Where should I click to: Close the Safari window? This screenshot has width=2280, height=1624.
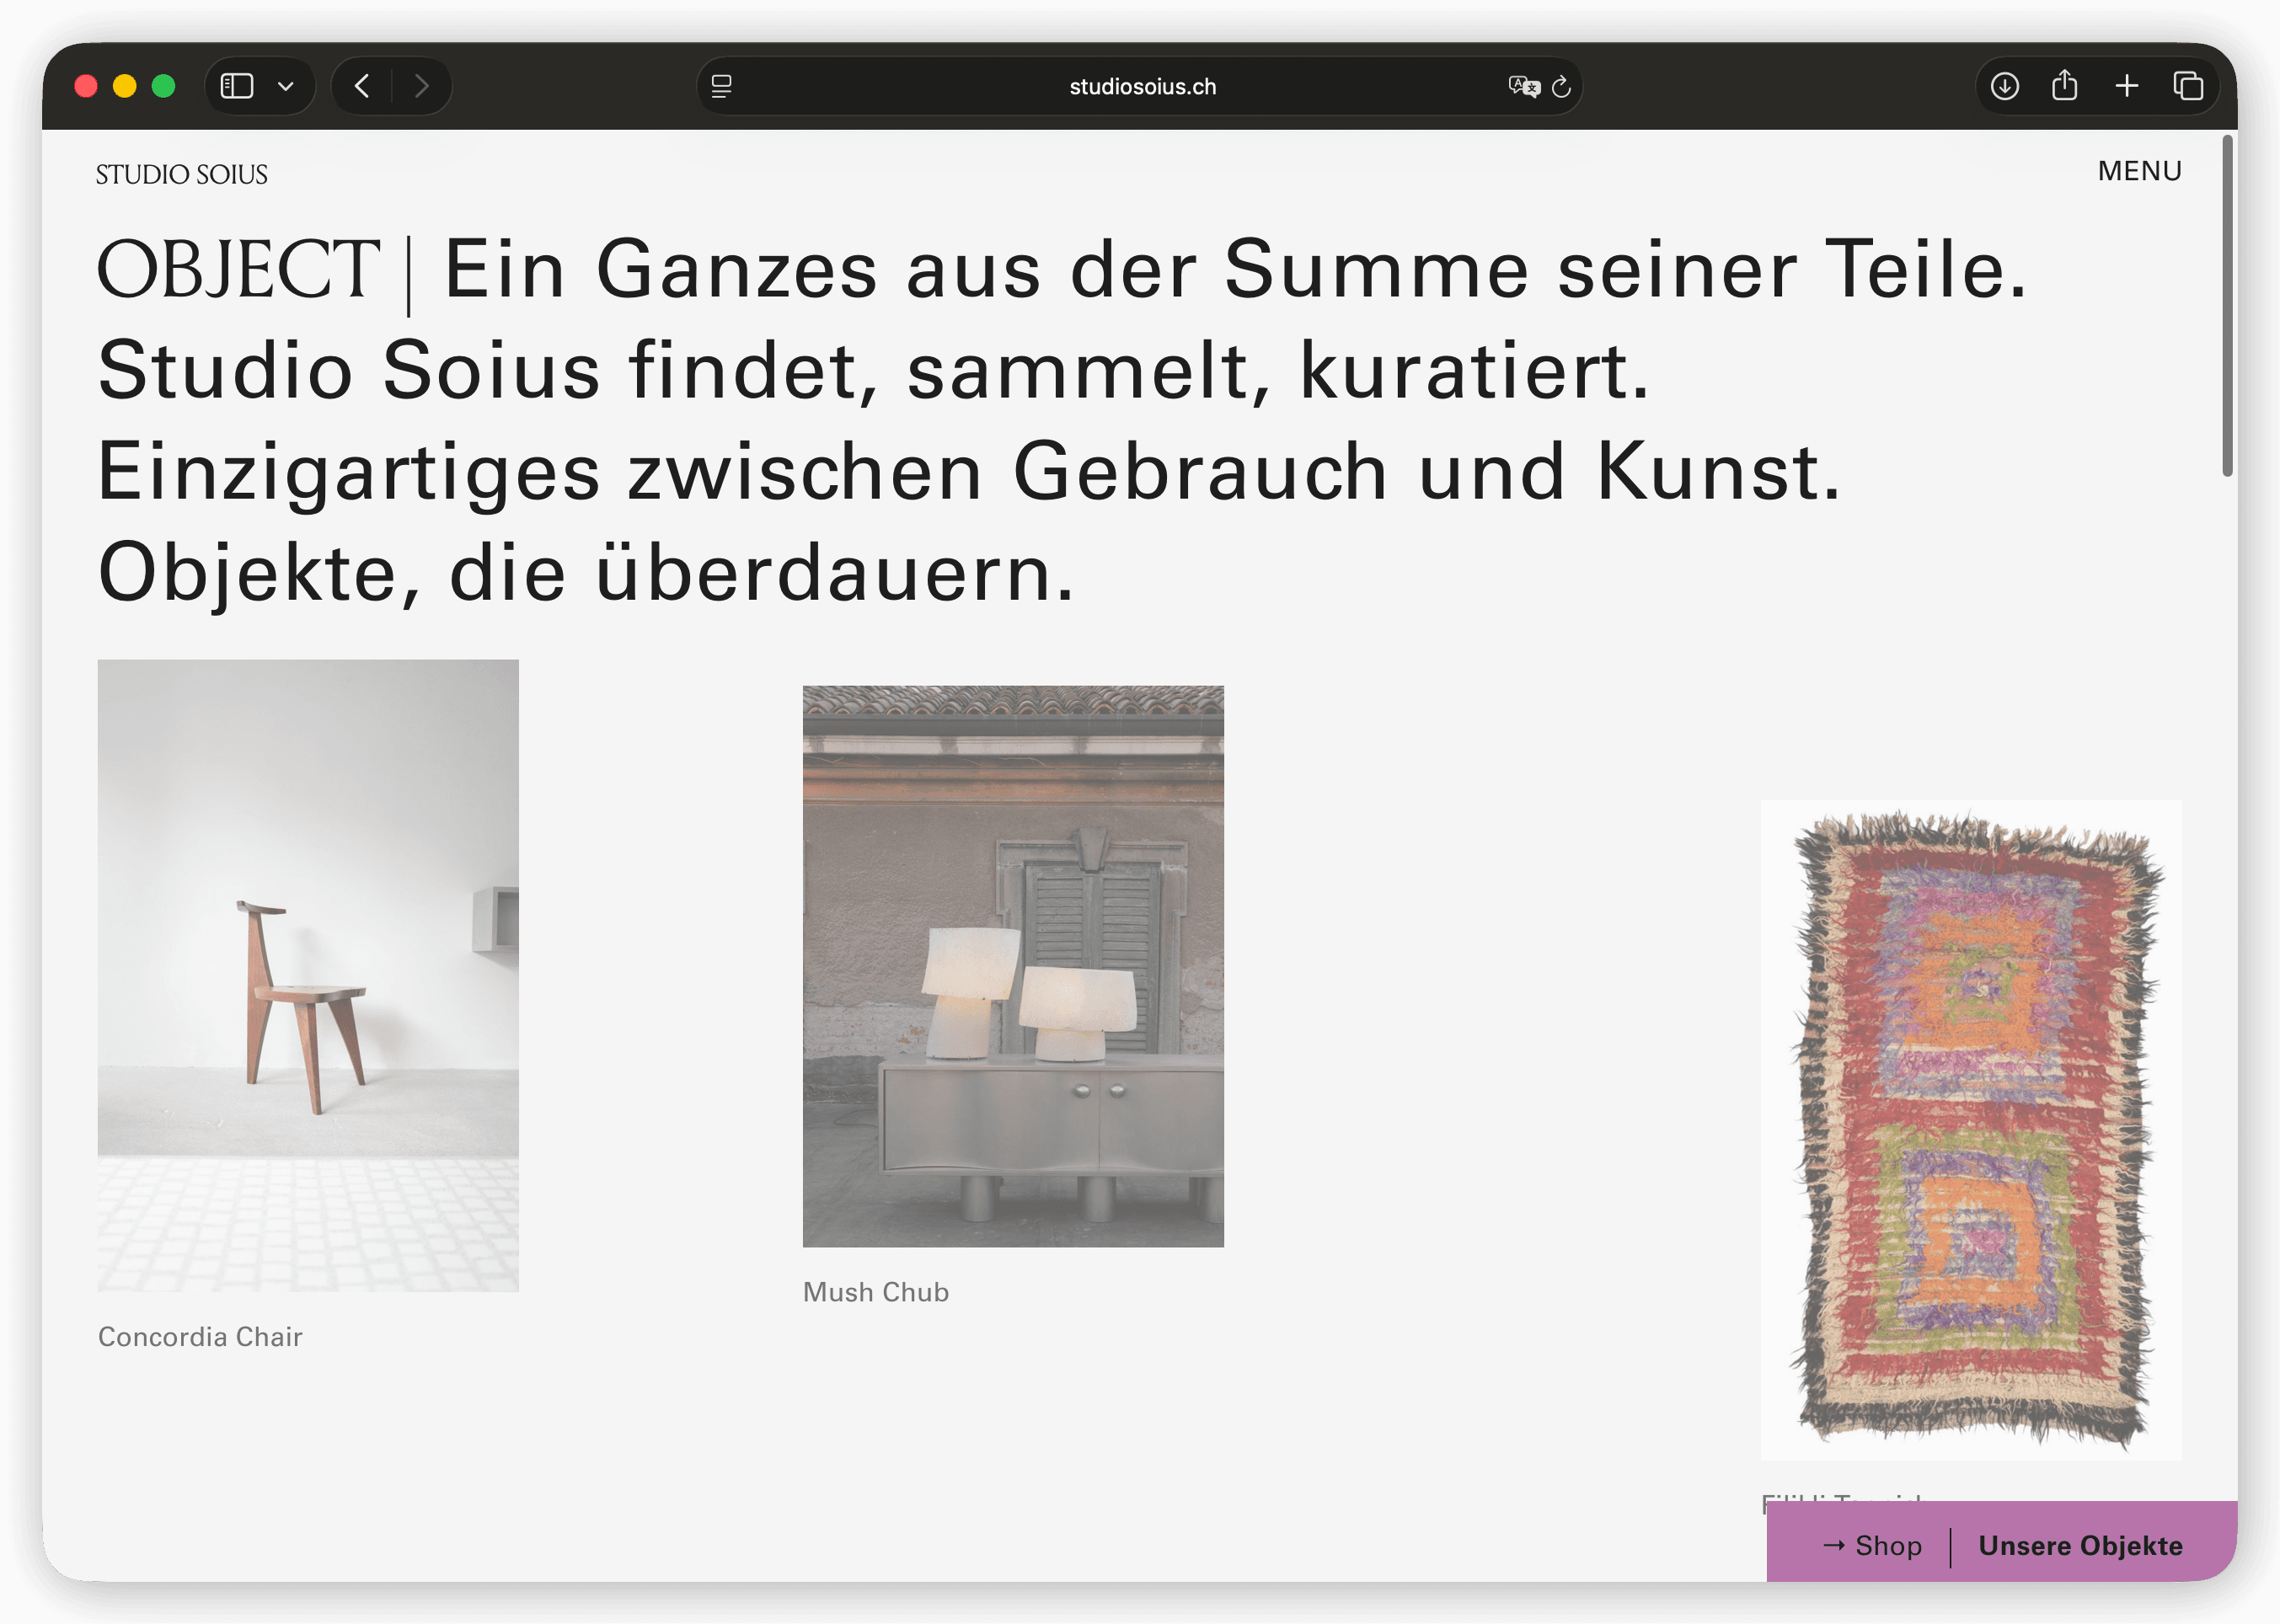click(86, 86)
